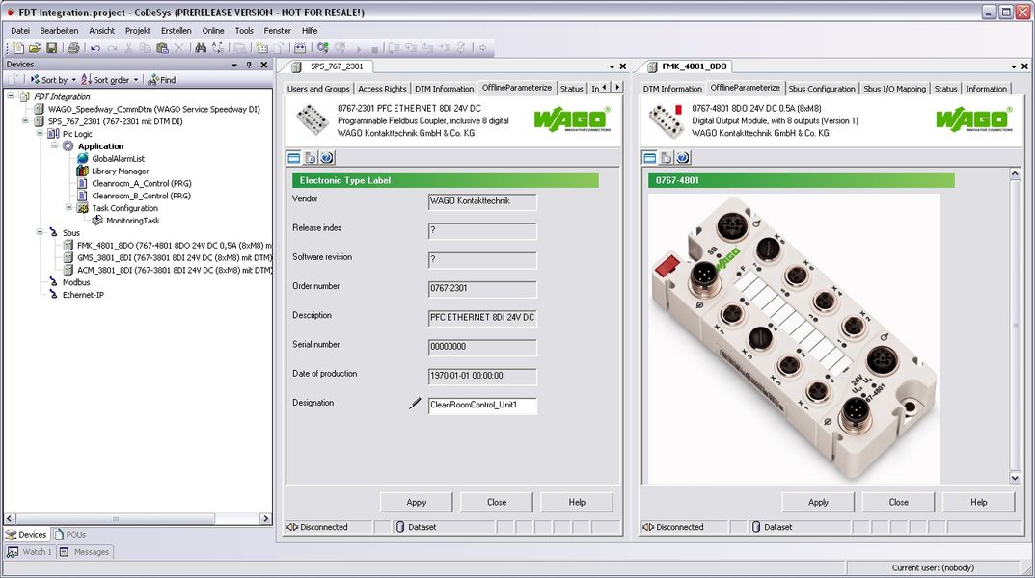Click the Find/Replace icon beside binoculars

pyautogui.click(x=217, y=48)
